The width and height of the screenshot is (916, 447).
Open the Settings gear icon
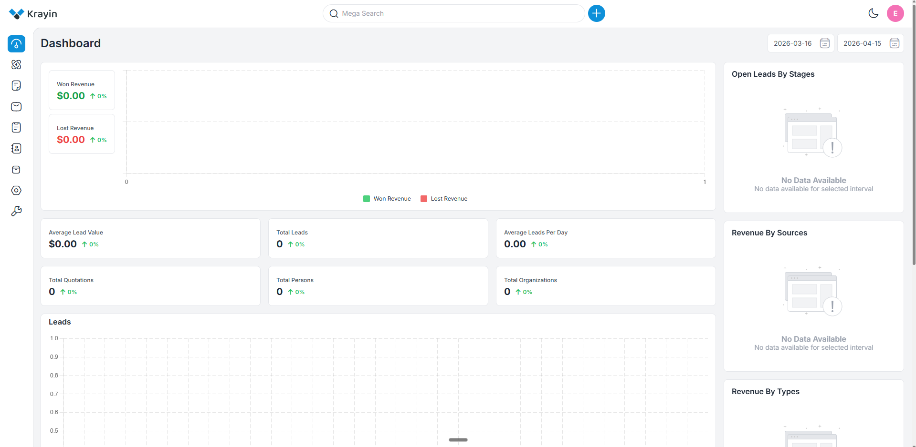pyautogui.click(x=16, y=191)
